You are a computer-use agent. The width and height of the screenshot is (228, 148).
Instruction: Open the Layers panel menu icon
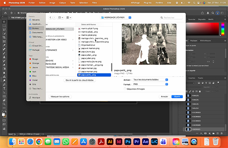(x=225, y=78)
